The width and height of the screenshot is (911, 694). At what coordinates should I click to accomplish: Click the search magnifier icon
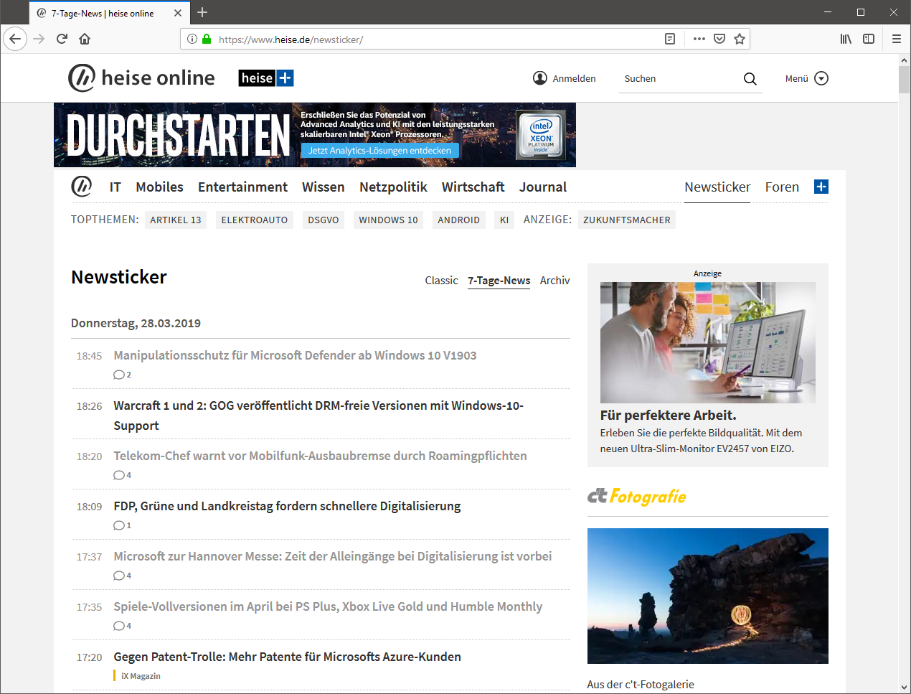(750, 79)
